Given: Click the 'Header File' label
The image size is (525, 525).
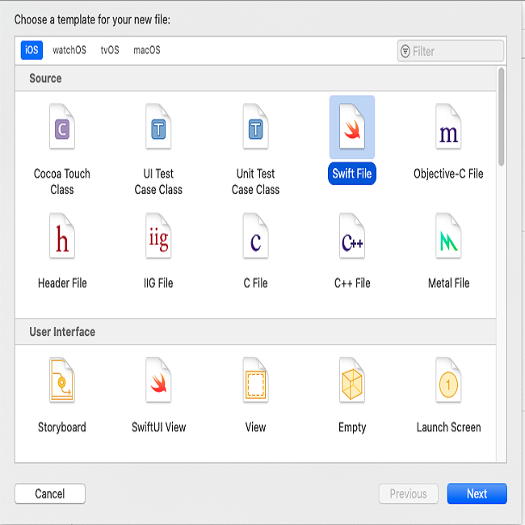Looking at the screenshot, I should tap(62, 283).
